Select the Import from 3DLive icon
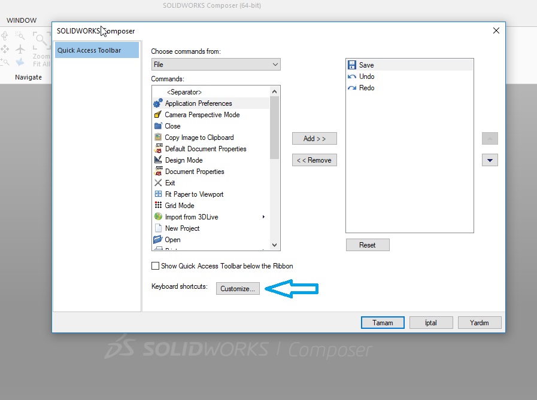Screen dimensions: 537x400 (158, 217)
